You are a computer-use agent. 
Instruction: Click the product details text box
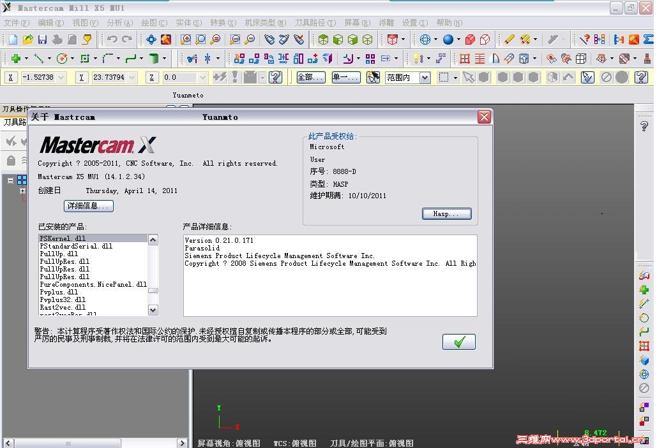pyautogui.click(x=330, y=276)
